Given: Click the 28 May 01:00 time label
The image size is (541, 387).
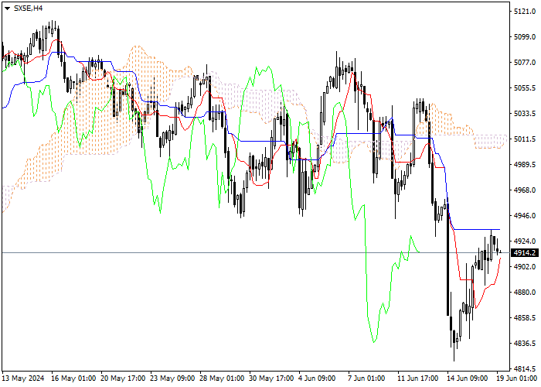Looking at the screenshot, I should point(223,378).
